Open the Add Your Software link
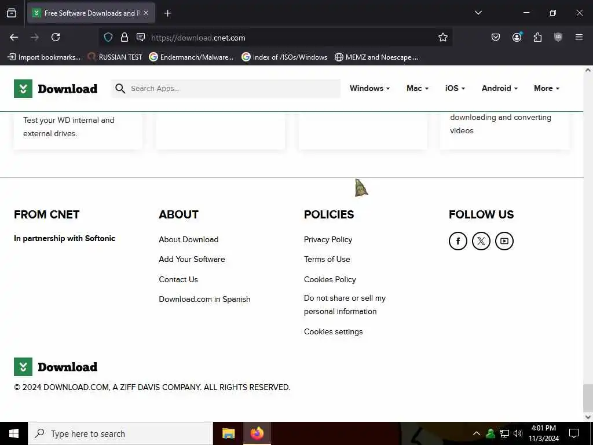The image size is (593, 445). [192, 259]
